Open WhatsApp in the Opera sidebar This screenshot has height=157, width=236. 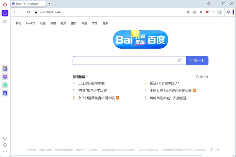pyautogui.click(x=5, y=85)
